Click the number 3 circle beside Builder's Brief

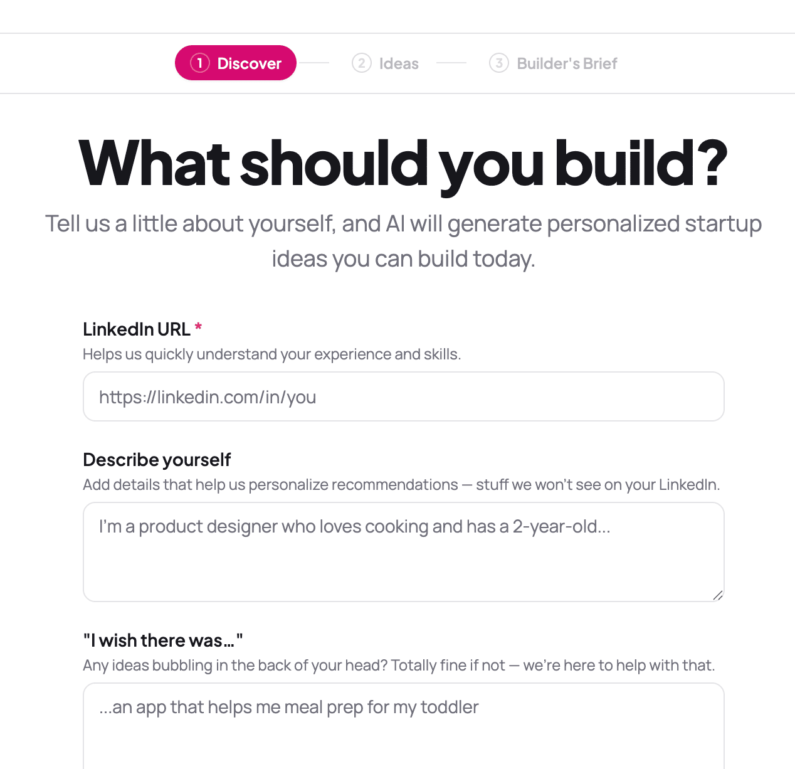498,63
